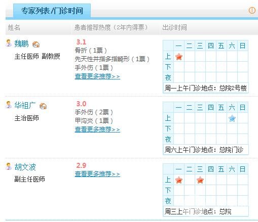Image resolution: width=258 pixels, height=222 pixels.
Task: Click 手外伤（2票）under 华祖广
Action: click(94, 112)
